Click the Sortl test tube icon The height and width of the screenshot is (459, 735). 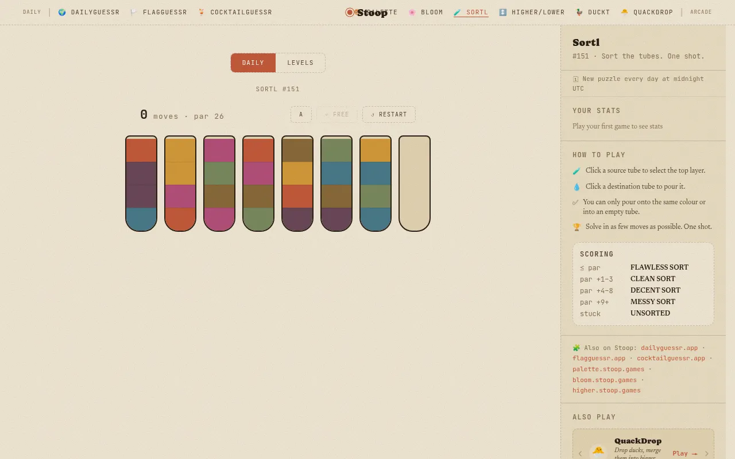[x=458, y=12]
